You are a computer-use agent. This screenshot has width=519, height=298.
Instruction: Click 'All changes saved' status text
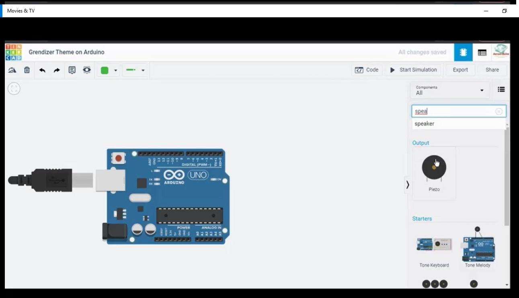pos(422,52)
